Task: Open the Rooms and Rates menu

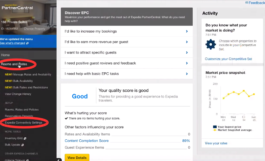Action: click(14, 64)
